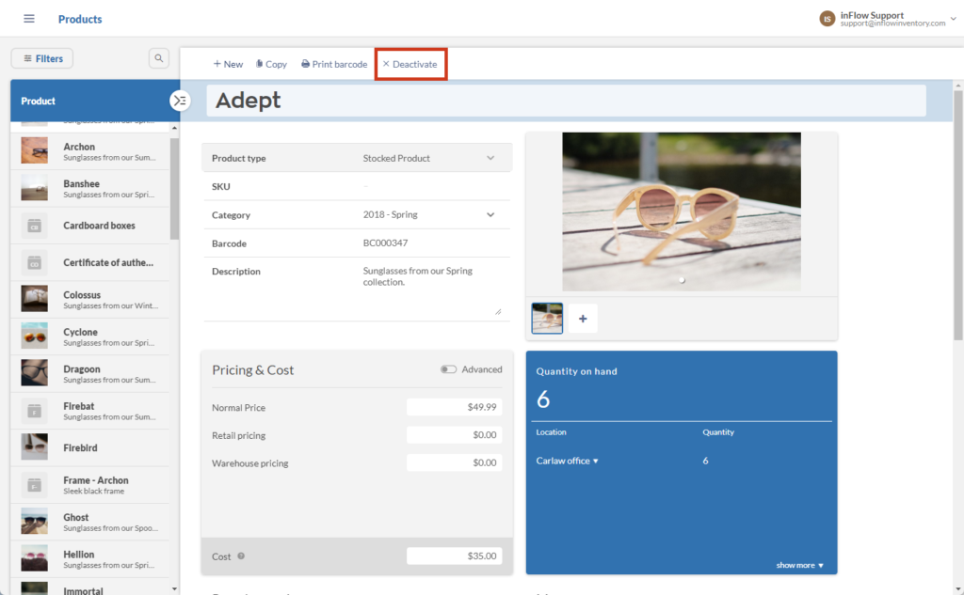Select Cardboard boxes in the list

pos(89,226)
